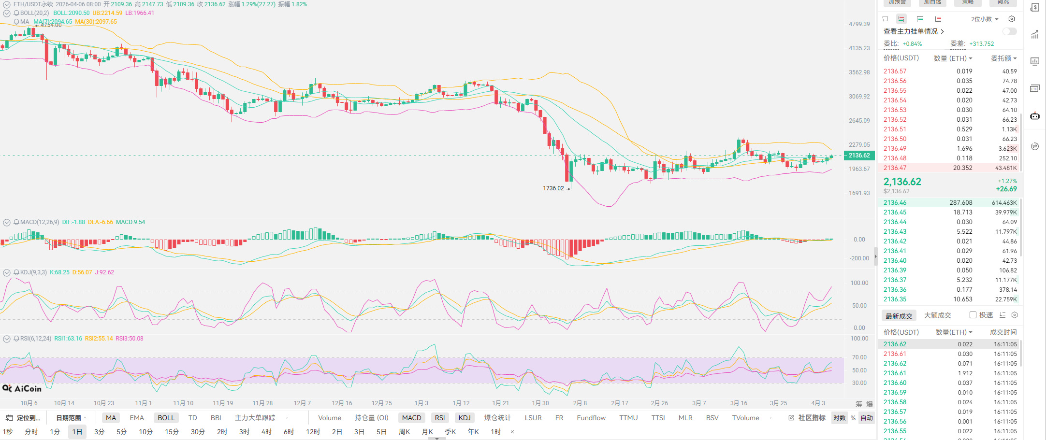Image resolution: width=1046 pixels, height=440 pixels.
Task: Collapse the MACD indicator panel
Action: (x=7, y=222)
